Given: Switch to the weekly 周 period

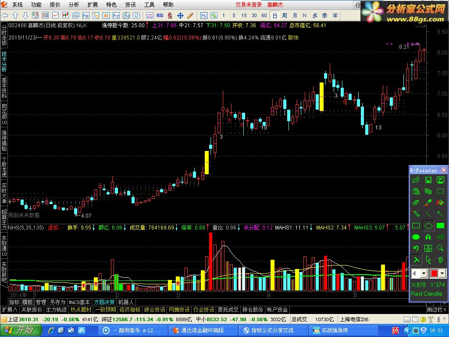Looking at the screenshot, I should [284, 15].
